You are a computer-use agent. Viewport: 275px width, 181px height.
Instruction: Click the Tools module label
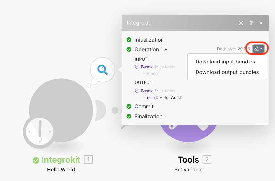(189, 160)
